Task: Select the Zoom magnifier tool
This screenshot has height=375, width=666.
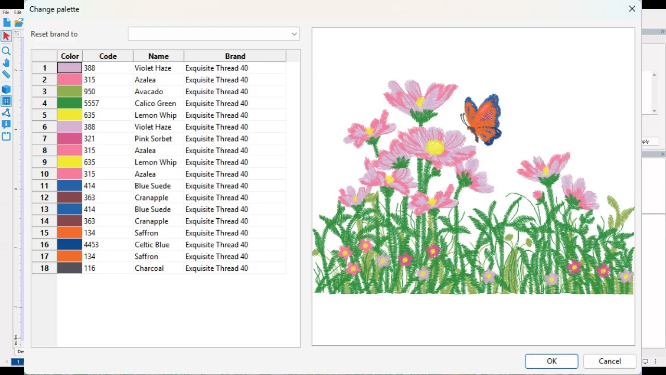Action: click(x=6, y=51)
